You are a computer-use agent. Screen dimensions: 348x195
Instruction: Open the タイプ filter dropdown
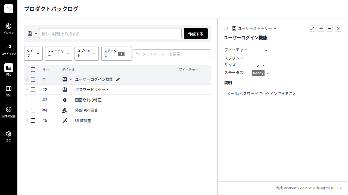[x=33, y=54]
